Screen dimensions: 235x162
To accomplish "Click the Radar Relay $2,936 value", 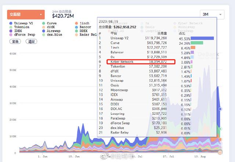I will [162, 133].
